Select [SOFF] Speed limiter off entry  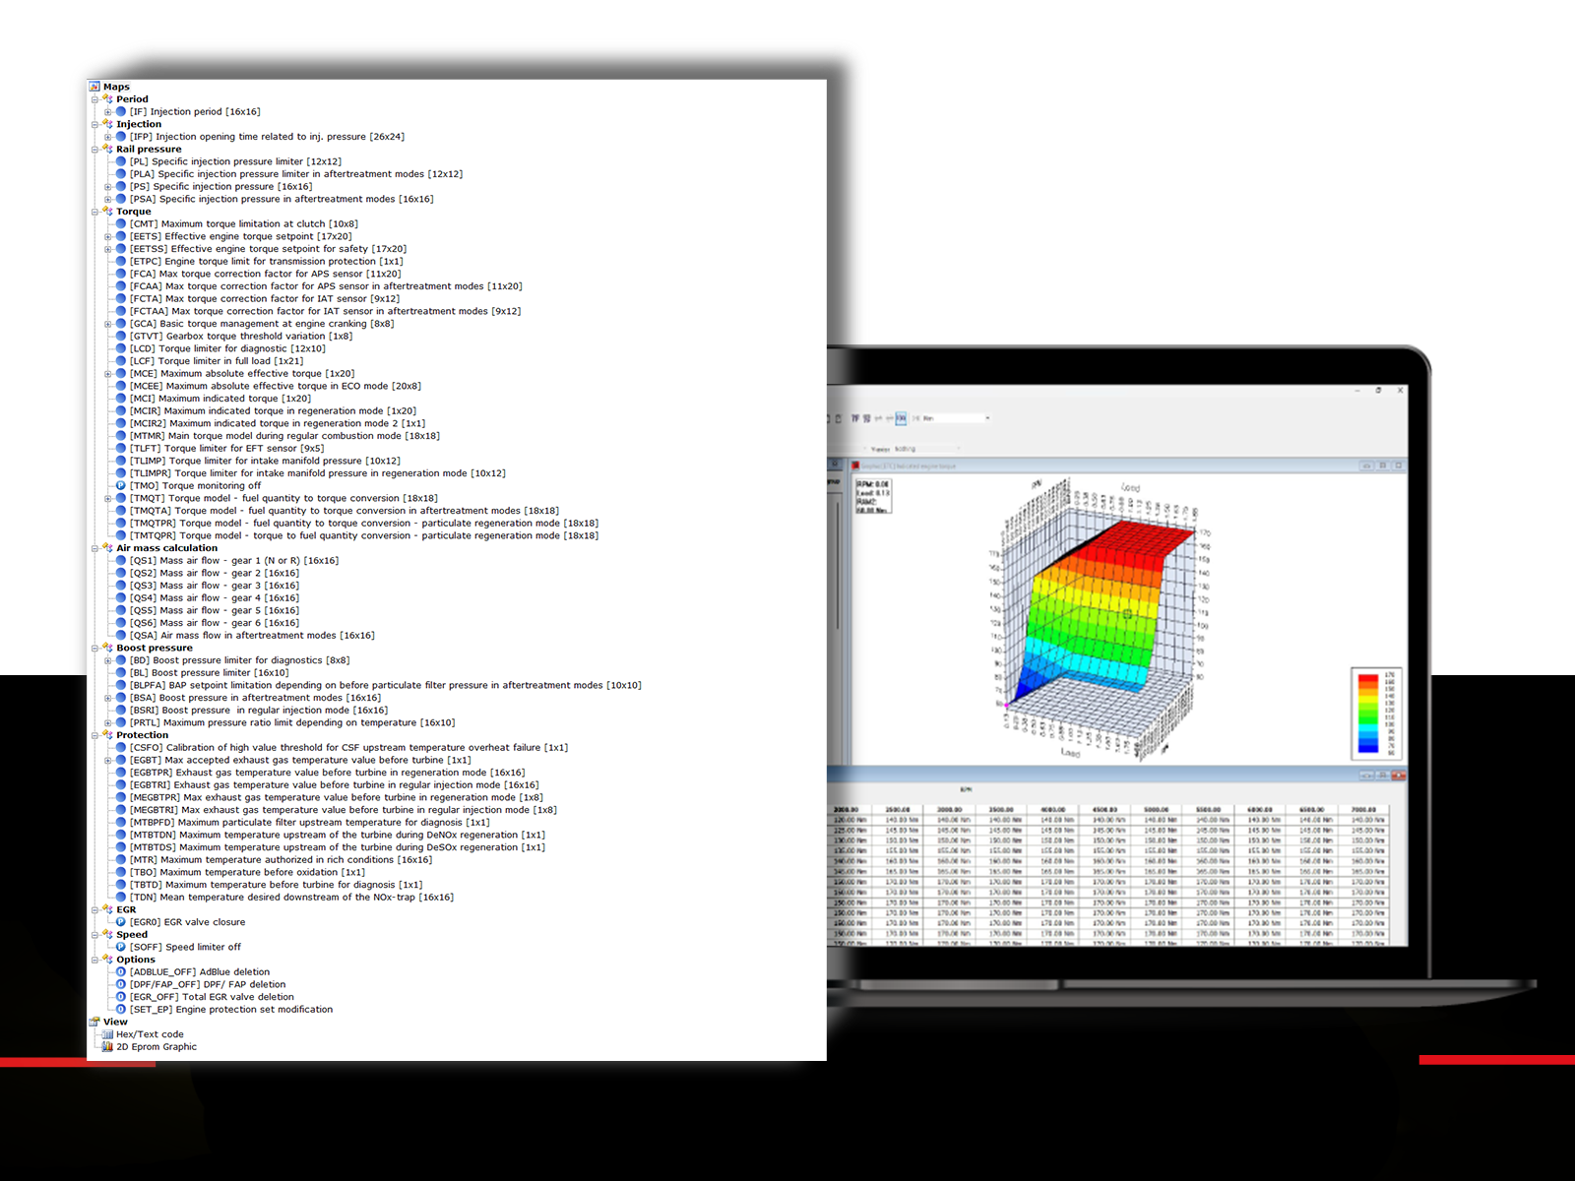[185, 947]
